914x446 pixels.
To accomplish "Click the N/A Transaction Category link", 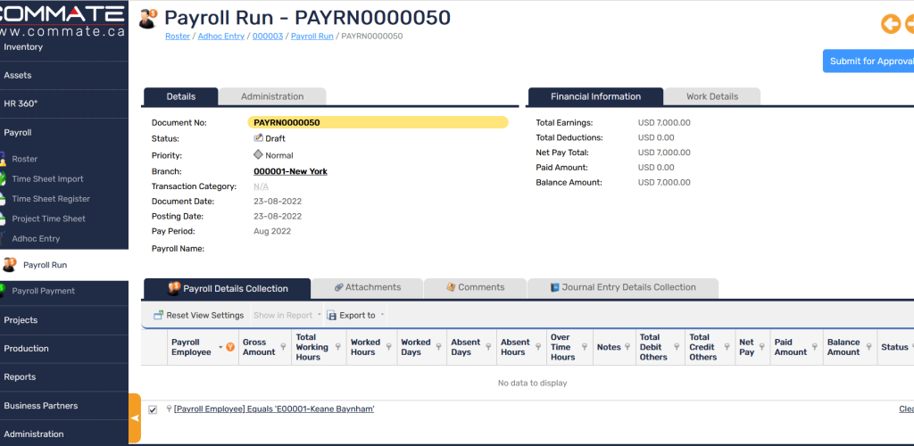I will click(x=262, y=187).
